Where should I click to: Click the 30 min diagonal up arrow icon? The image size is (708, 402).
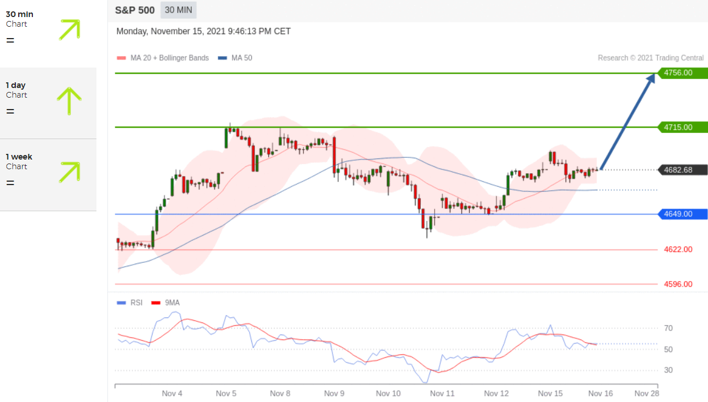pyautogui.click(x=69, y=30)
